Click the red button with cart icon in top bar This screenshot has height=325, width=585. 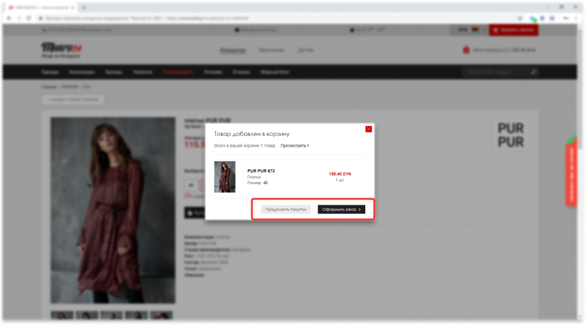[513, 30]
